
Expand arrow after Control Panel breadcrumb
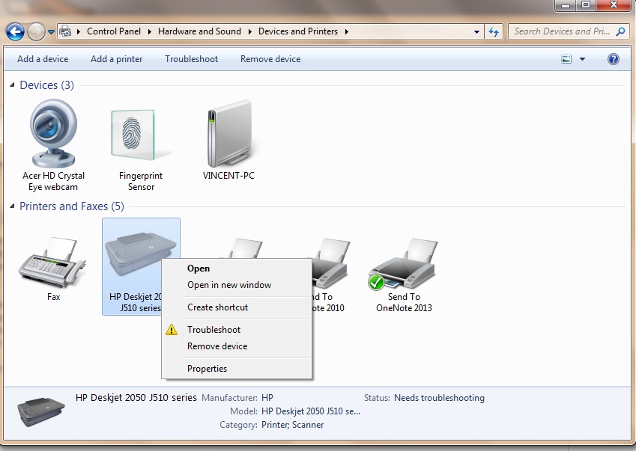coord(149,31)
